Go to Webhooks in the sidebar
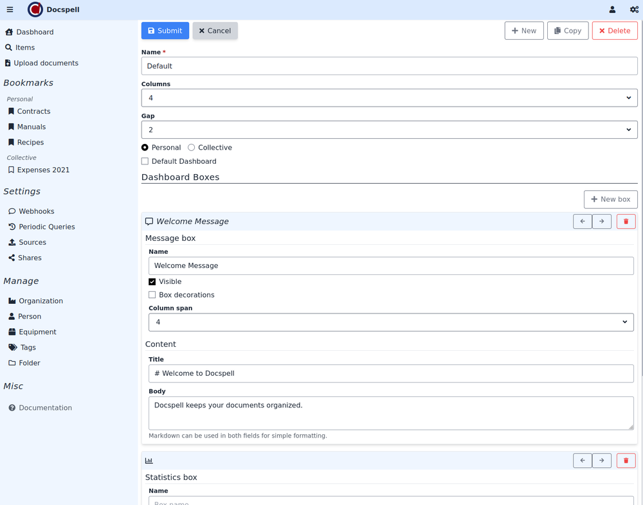 coord(36,211)
